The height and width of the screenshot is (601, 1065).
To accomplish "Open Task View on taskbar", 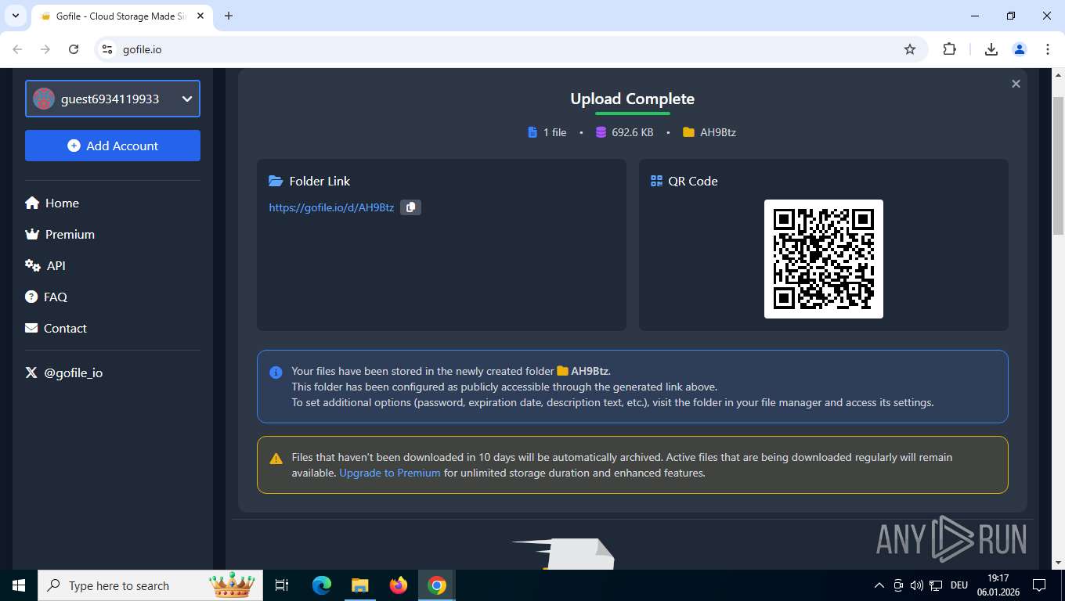I will pos(283,585).
